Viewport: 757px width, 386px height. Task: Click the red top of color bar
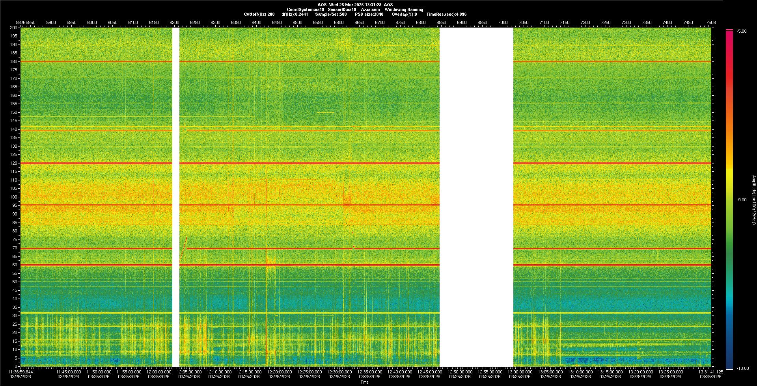[x=729, y=30]
